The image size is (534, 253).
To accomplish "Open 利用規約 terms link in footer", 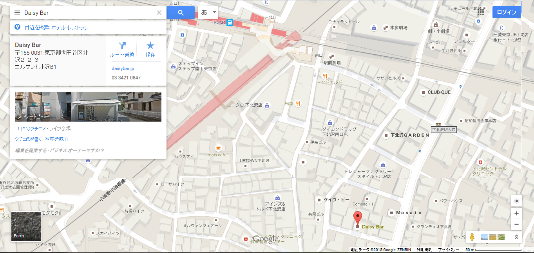I will click(x=424, y=249).
